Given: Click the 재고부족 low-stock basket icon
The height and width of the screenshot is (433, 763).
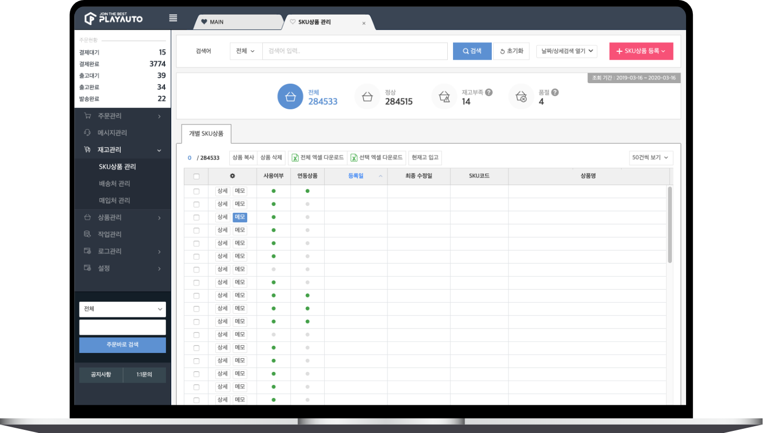Looking at the screenshot, I should point(444,97).
